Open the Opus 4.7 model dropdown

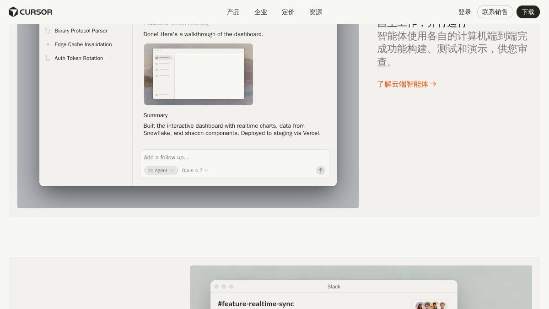pyautogui.click(x=195, y=170)
